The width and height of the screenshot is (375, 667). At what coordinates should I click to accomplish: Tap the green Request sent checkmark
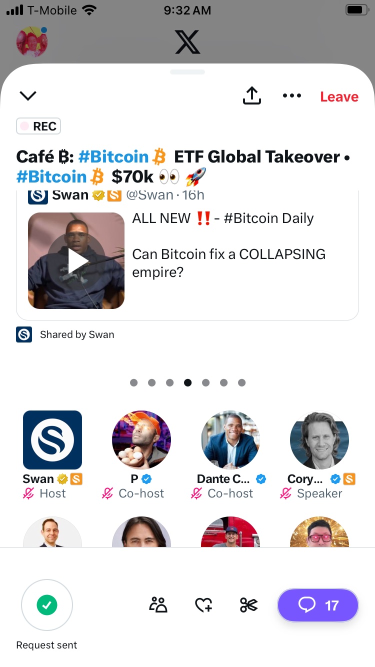click(x=47, y=605)
